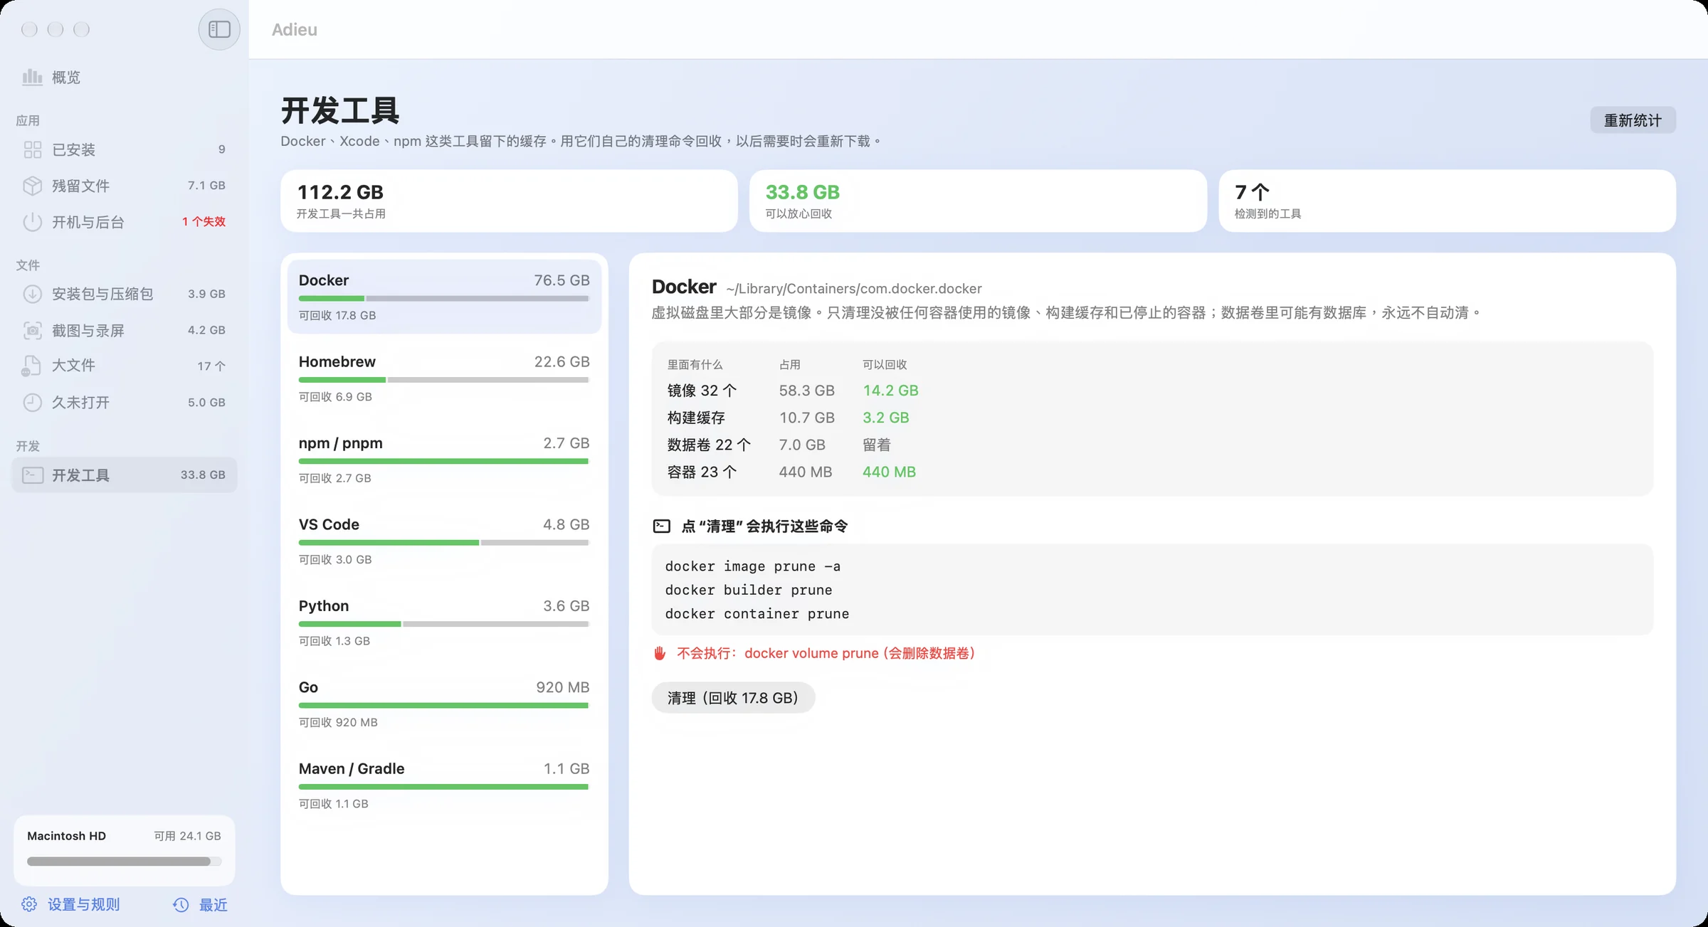Image resolution: width=1708 pixels, height=927 pixels.
Task: Toggle the sidebar with the panel icon
Action: pyautogui.click(x=219, y=29)
